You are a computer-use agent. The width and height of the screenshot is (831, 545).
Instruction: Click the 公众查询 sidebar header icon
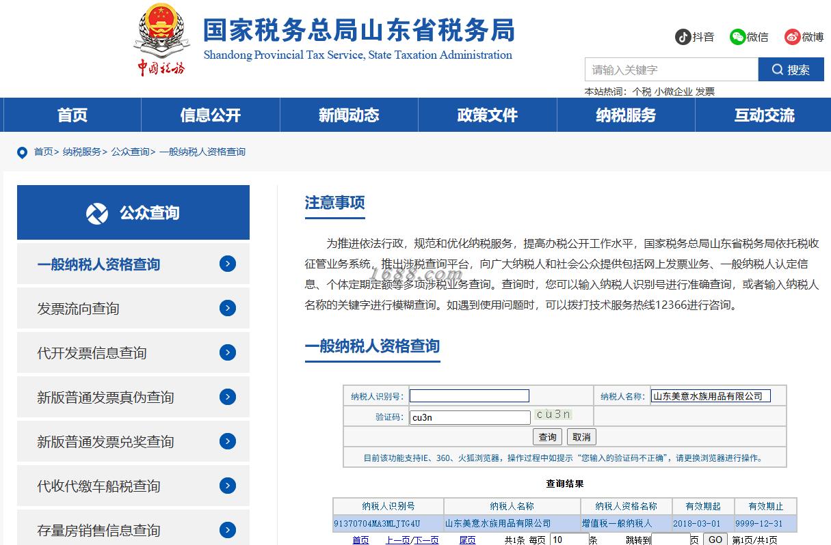coord(97,213)
